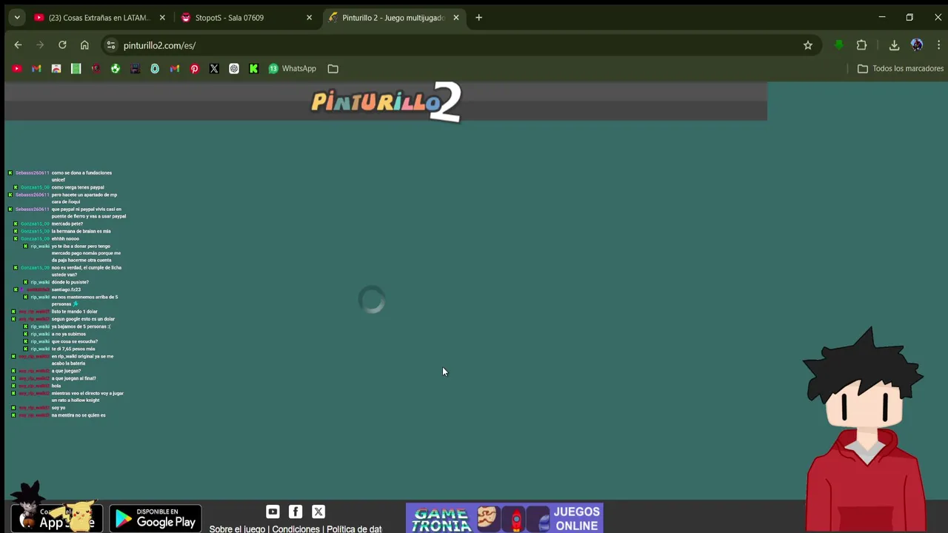Open the Extensions puzzle icon
The height and width of the screenshot is (533, 948).
(x=861, y=45)
